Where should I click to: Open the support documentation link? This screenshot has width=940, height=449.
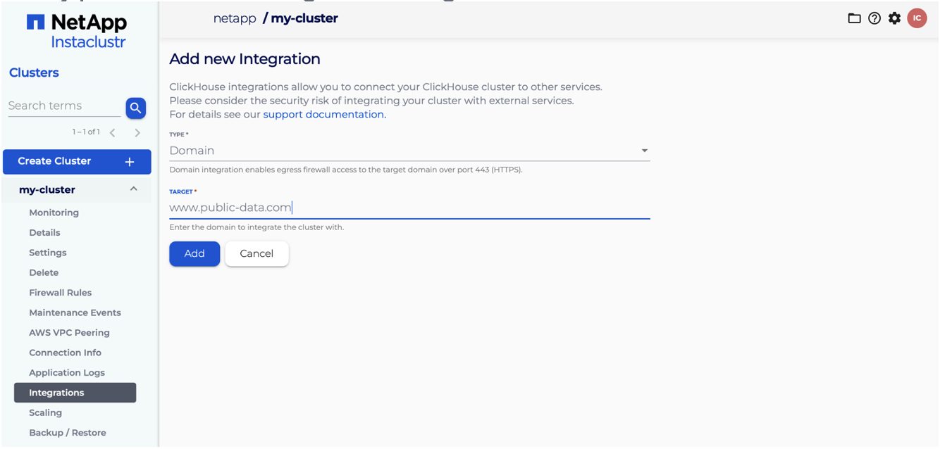pyautogui.click(x=324, y=115)
